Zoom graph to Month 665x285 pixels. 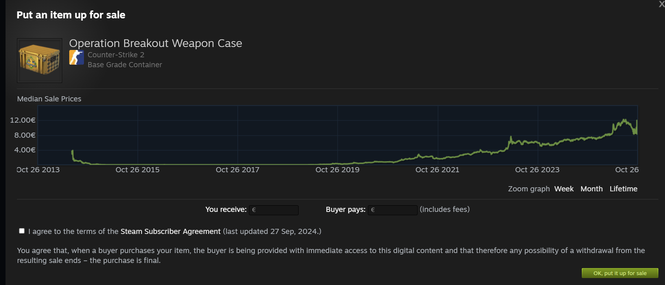point(591,189)
